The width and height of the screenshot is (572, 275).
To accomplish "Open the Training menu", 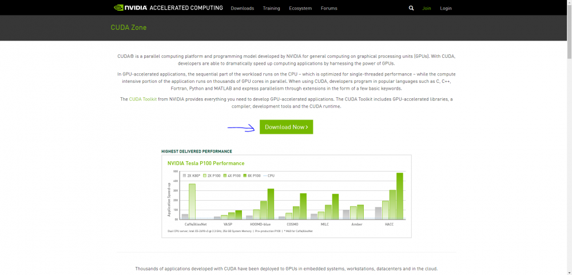I will click(271, 8).
